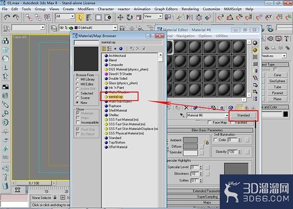Open the Help question icon in Material/Map Browser
Image resolution: width=293 pixels, height=209 pixels.
(x=150, y=36)
